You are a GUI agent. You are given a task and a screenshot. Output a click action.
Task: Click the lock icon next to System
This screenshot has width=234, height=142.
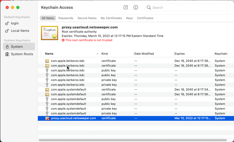pos(7,47)
